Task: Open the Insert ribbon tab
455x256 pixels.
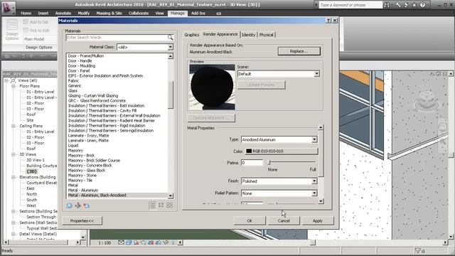Action: tap(43, 14)
